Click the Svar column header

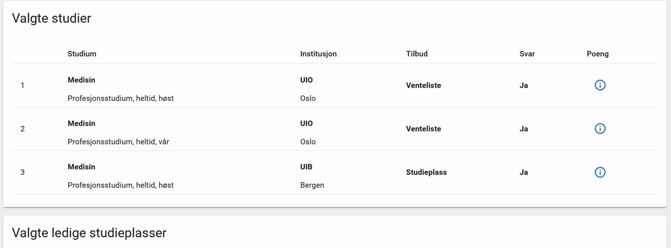pos(527,53)
